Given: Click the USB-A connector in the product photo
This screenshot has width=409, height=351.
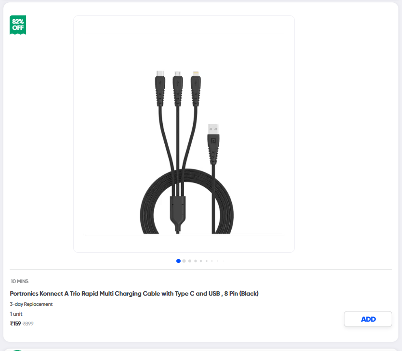Looking at the screenshot, I should point(213,144).
